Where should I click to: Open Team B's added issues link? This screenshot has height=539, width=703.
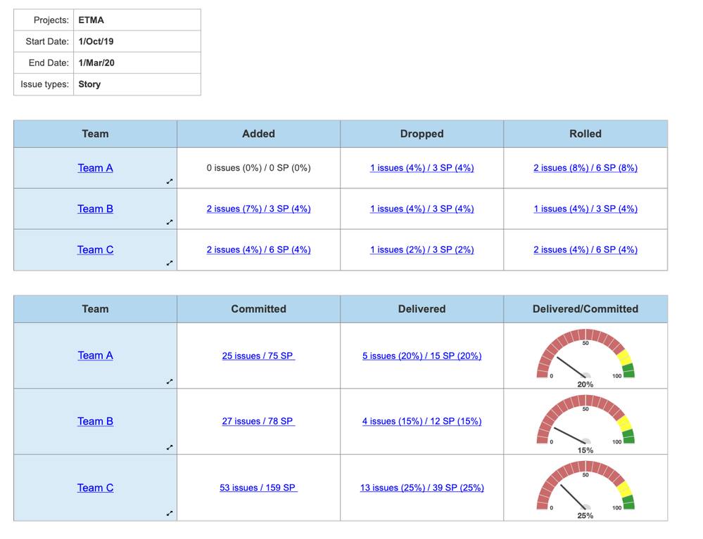(258, 209)
